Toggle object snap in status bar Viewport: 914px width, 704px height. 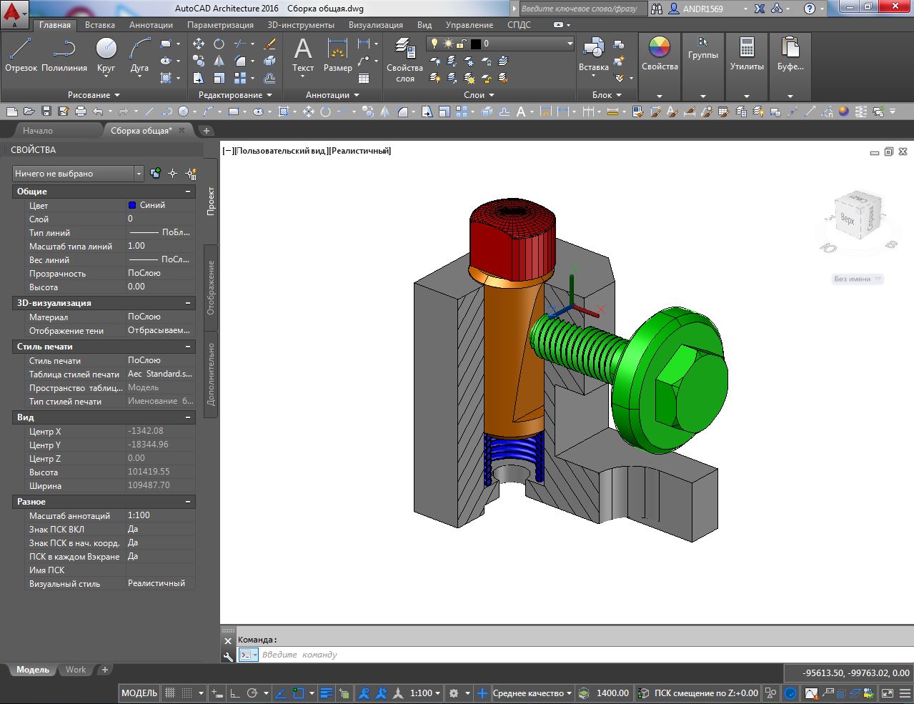click(x=298, y=693)
